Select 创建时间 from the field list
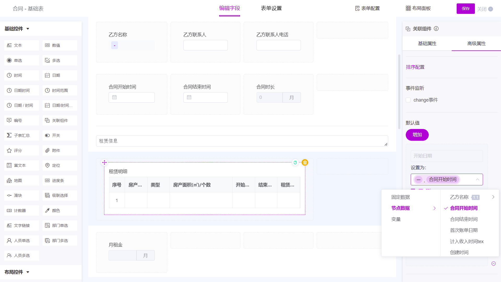This screenshot has width=501, height=282. pyautogui.click(x=459, y=252)
